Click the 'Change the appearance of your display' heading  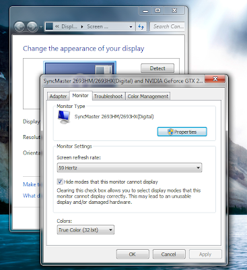point(83,49)
